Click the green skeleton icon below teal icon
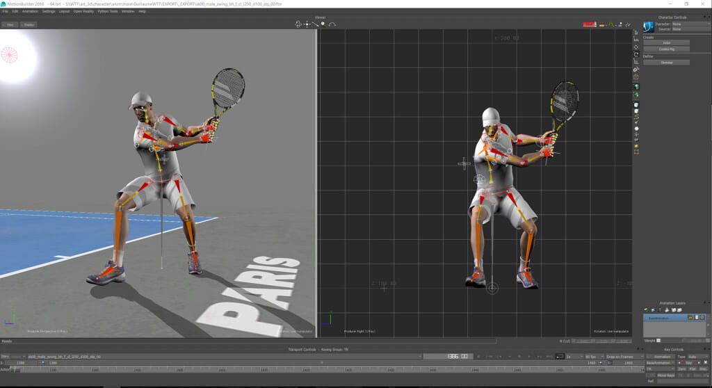Viewport: 712px width, 388px height. click(x=637, y=95)
